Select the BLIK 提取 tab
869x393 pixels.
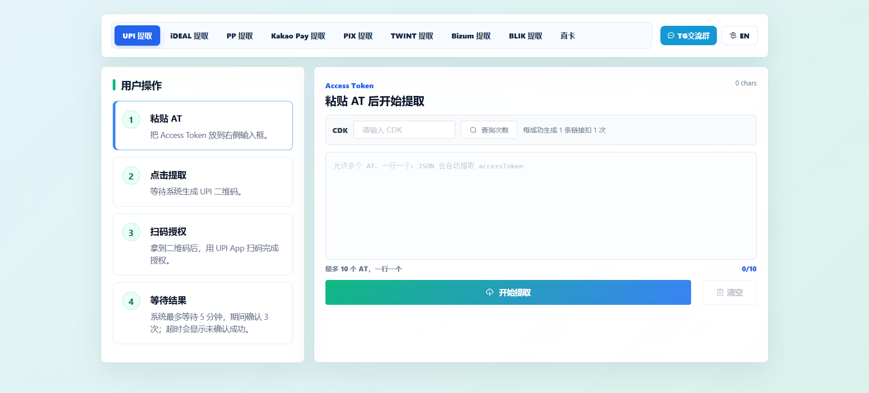click(525, 36)
